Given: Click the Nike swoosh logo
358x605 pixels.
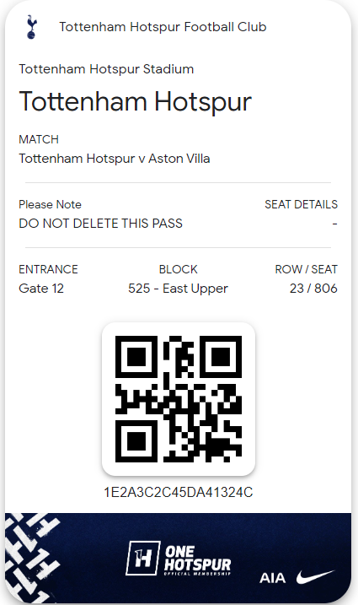Looking at the screenshot, I should (316, 577).
